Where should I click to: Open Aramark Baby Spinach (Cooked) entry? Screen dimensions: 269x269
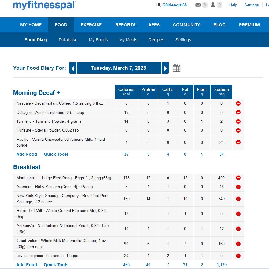tap(54, 187)
